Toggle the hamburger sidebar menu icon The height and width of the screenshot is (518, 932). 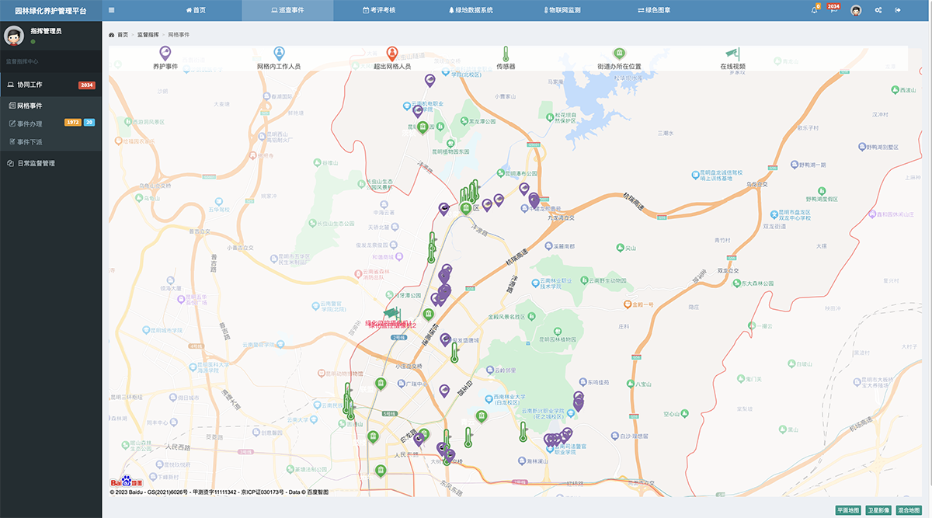point(112,10)
